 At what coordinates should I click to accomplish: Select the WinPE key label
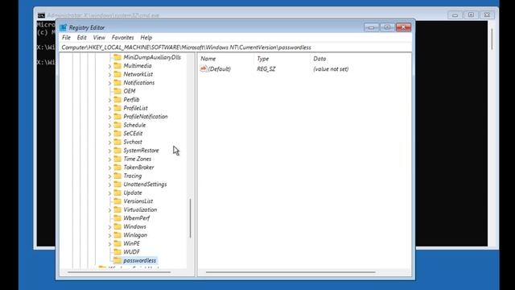(131, 243)
